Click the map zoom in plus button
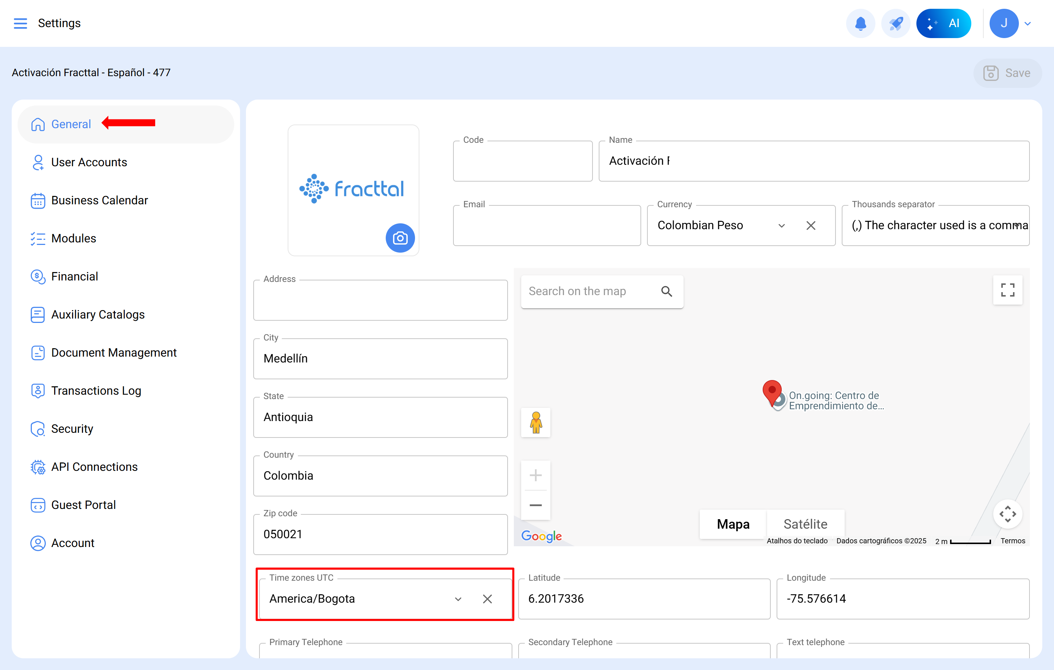The image size is (1054, 670). [x=535, y=475]
